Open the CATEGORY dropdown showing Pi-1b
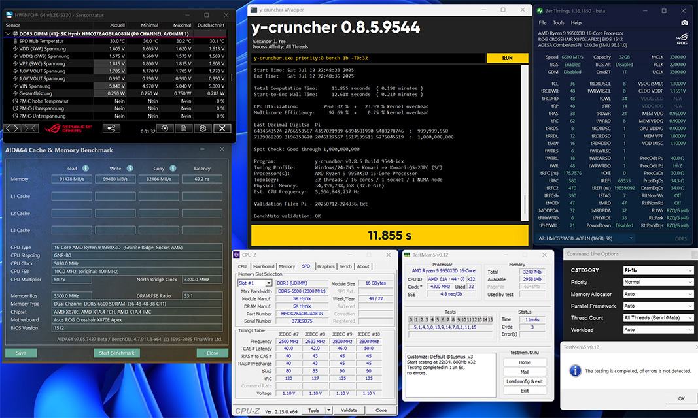Image resolution: width=698 pixels, height=418 pixels. click(x=658, y=270)
